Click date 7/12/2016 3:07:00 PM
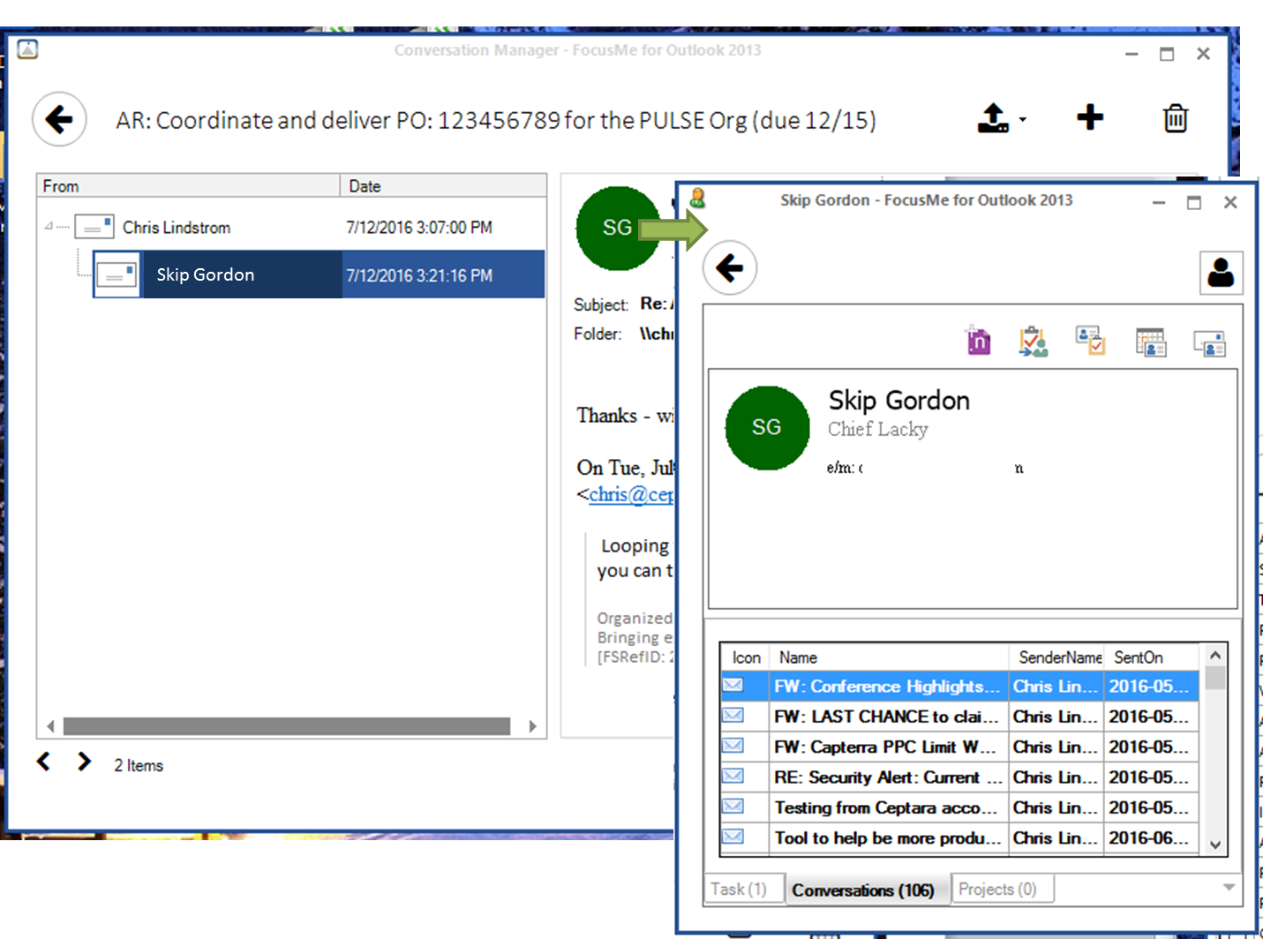The width and height of the screenshot is (1263, 939). [419, 228]
